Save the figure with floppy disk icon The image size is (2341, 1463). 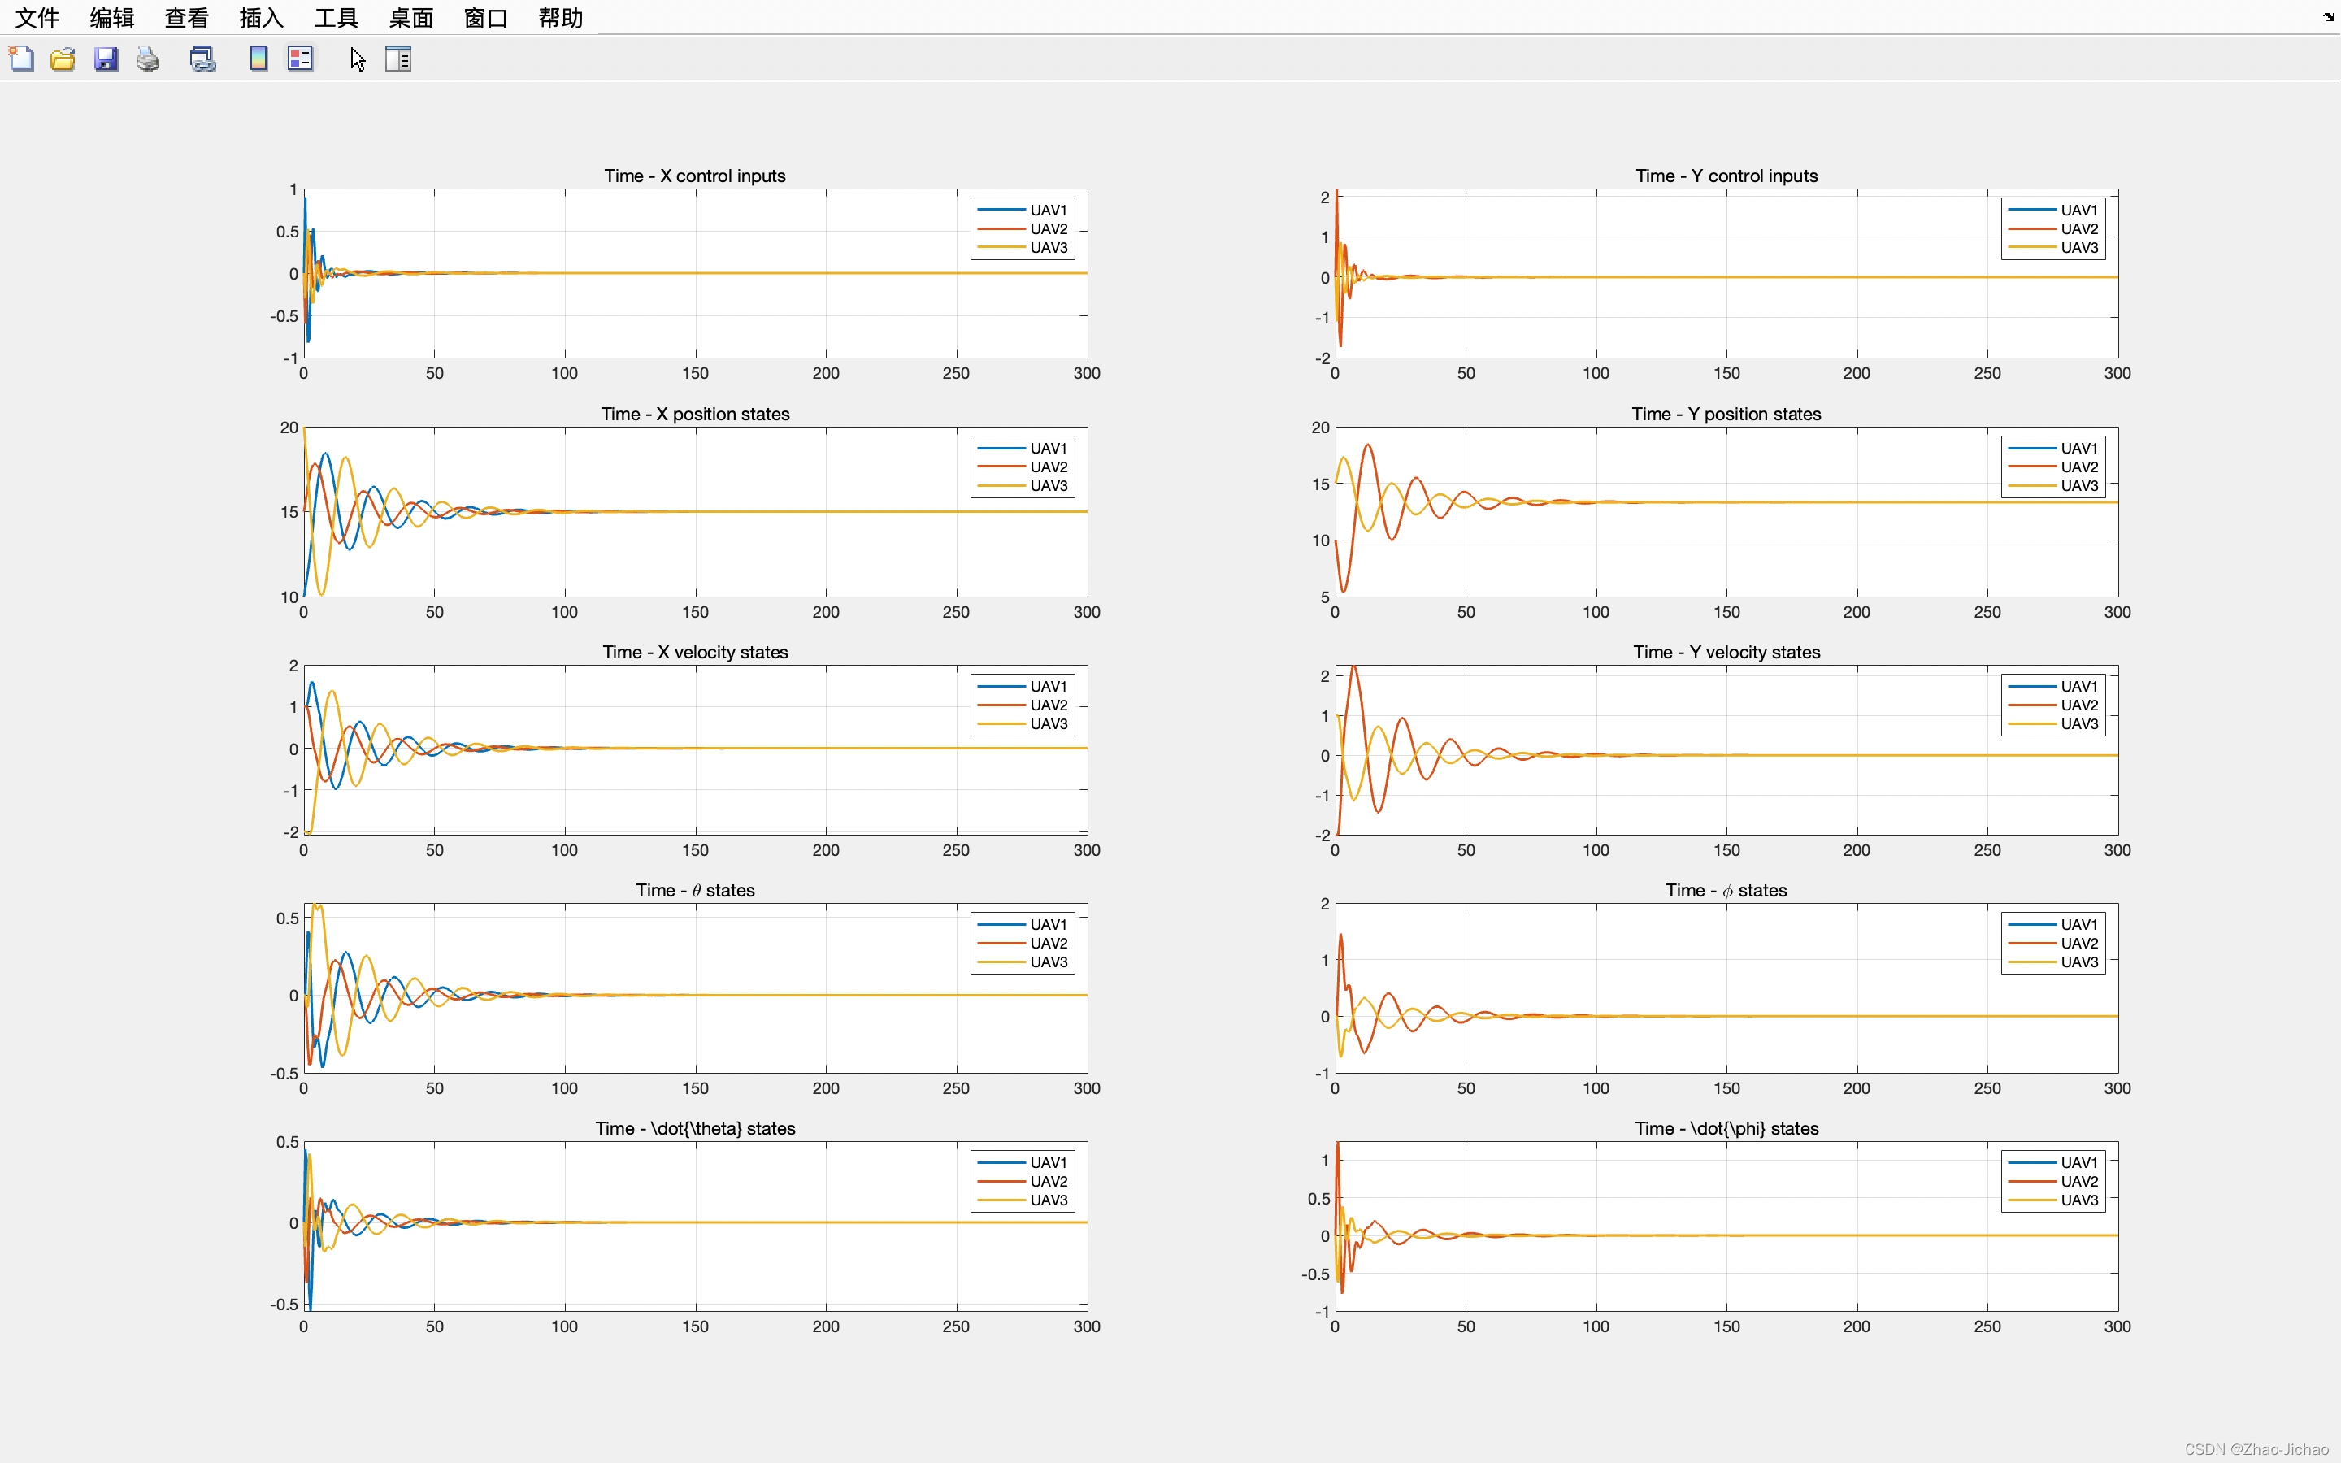click(x=106, y=59)
